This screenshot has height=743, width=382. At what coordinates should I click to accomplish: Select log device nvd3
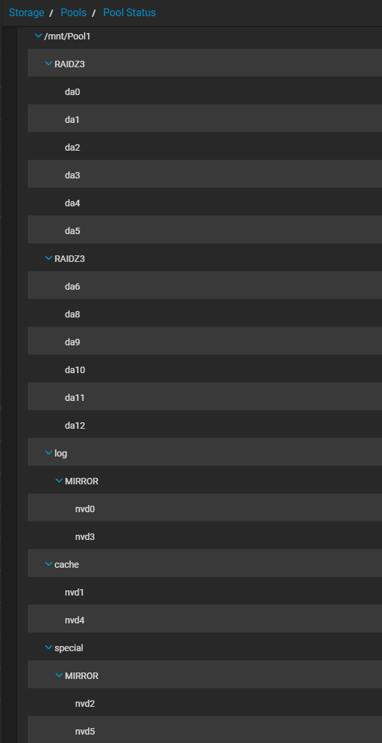pyautogui.click(x=204, y=537)
